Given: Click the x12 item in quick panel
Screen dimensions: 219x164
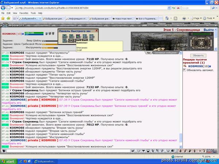Looking at the screenshot, I should click(x=65, y=41).
